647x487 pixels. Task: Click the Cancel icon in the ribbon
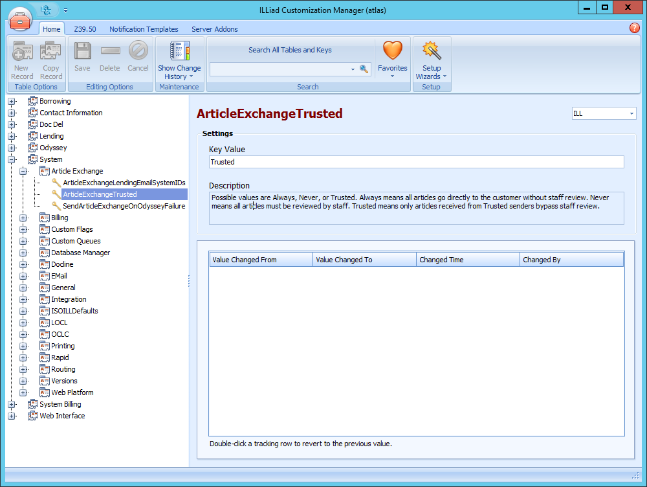[x=138, y=52]
